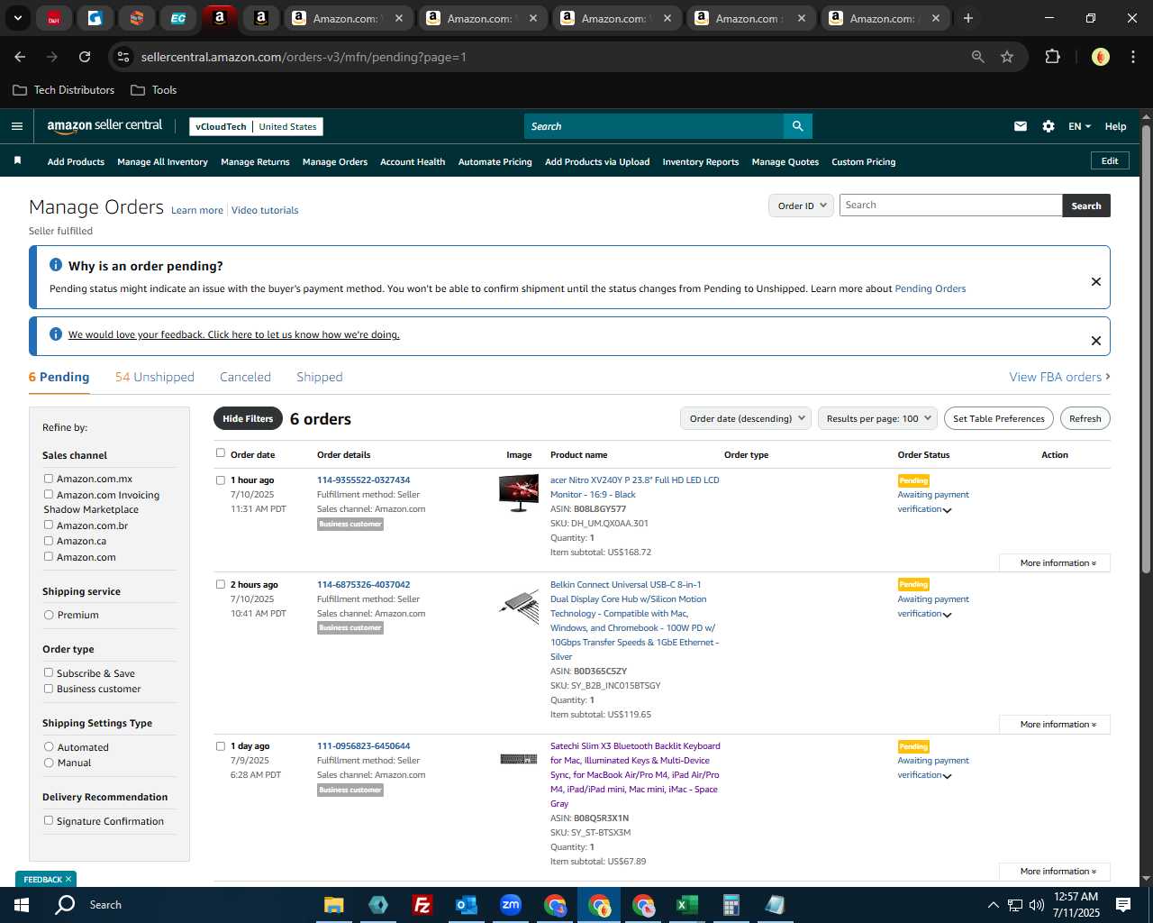1153x923 pixels.
Task: Click the search magnifier button in header
Action: tap(797, 126)
